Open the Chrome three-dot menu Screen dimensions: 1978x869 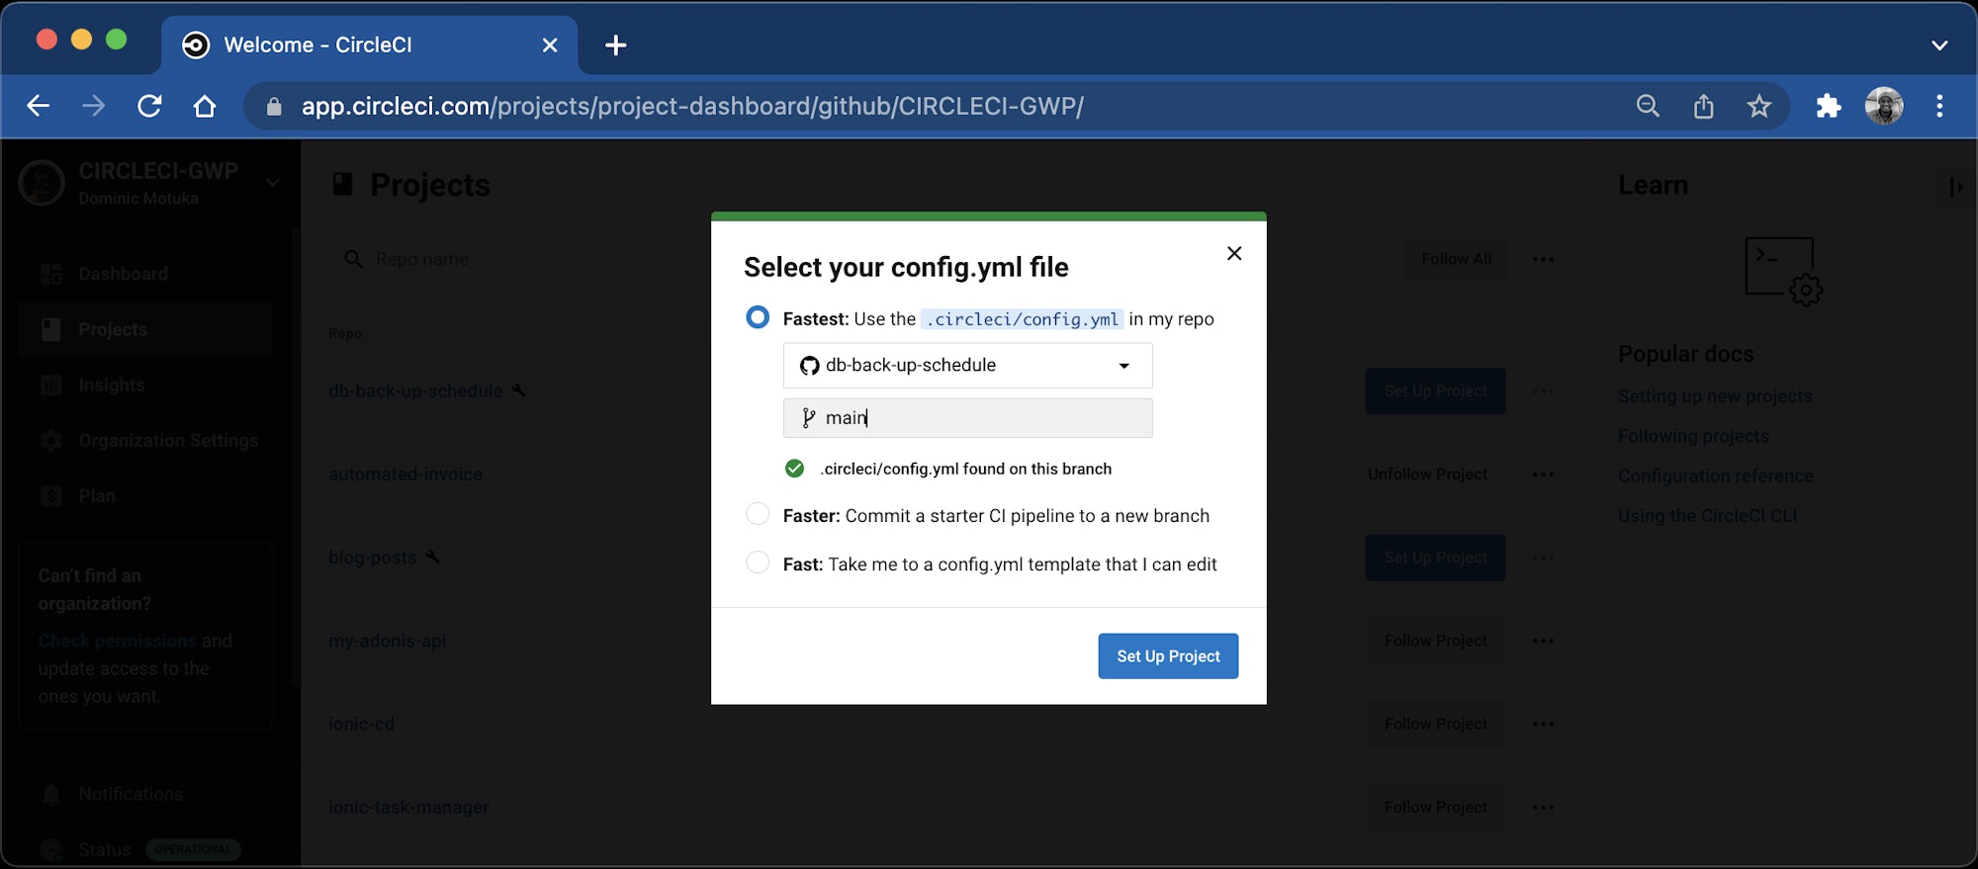[x=1939, y=106]
